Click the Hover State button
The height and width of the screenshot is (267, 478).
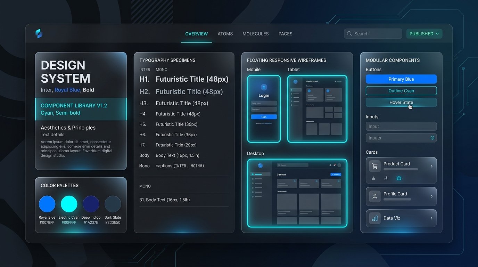pos(401,103)
